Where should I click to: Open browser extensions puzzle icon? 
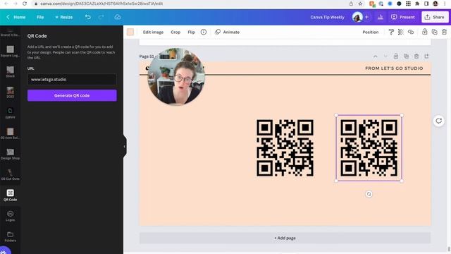pos(417,4)
